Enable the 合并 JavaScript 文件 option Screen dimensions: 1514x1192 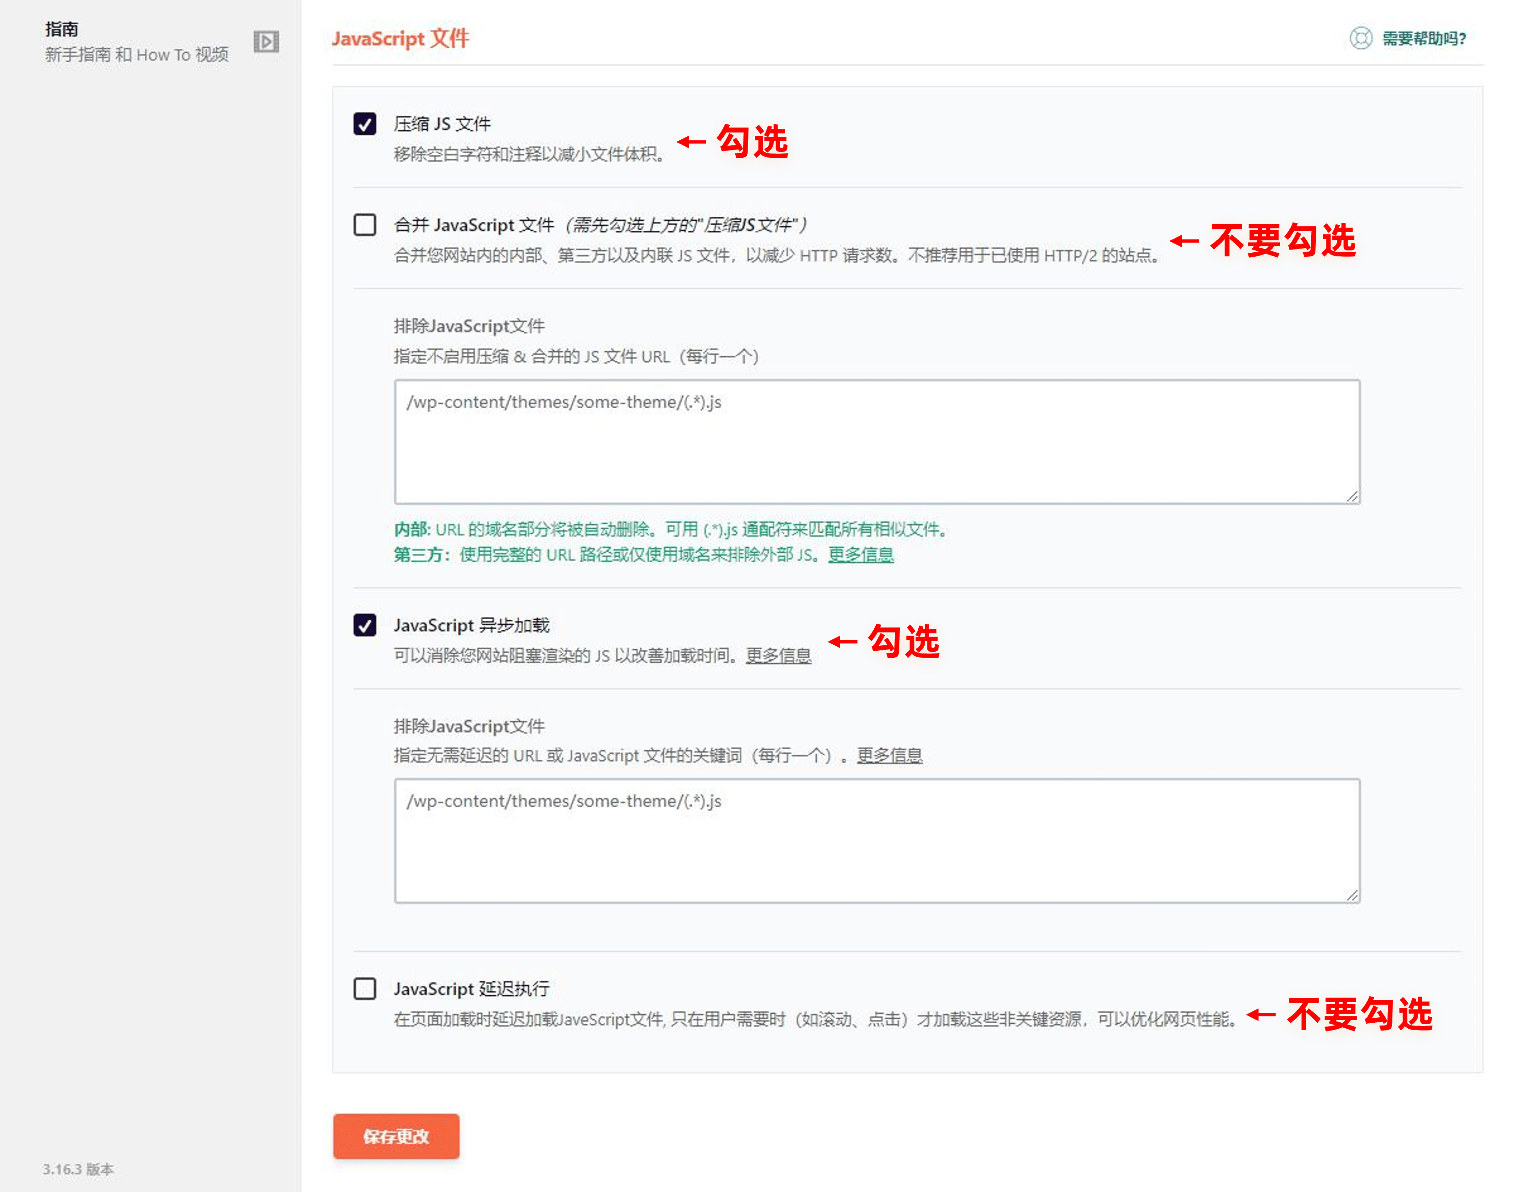click(364, 225)
